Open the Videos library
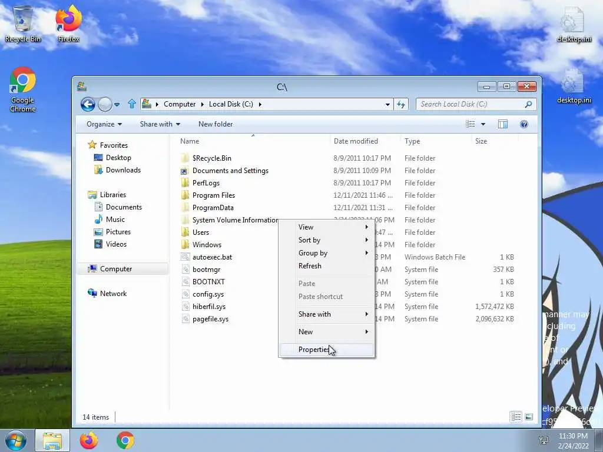 110,244
